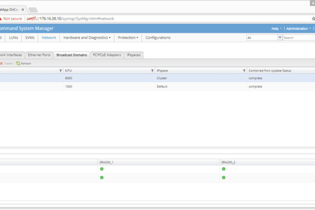Select the row with MTU 9000
The width and height of the screenshot is (315, 210).
coord(157,78)
